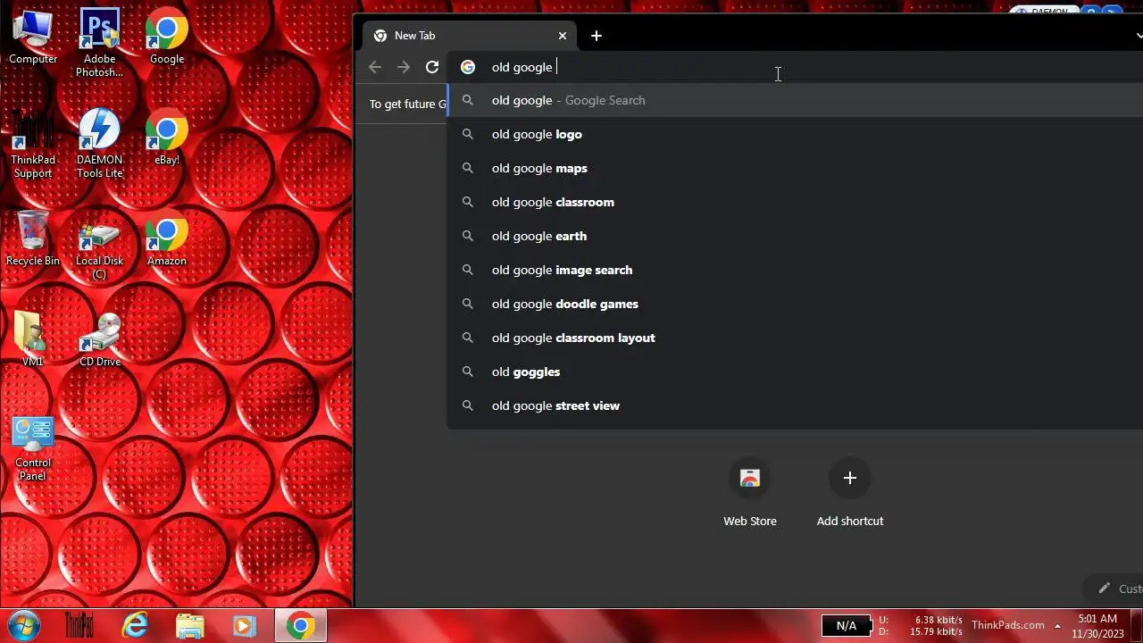Screen dimensions: 1143x643
Task: Open Windows Explorer from the taskbar
Action: coord(190,625)
